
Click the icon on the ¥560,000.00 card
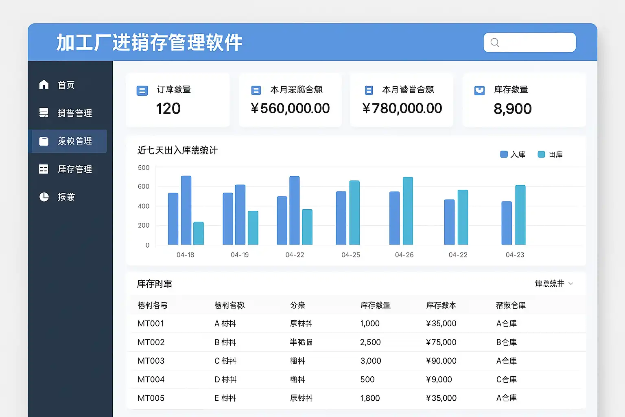256,90
